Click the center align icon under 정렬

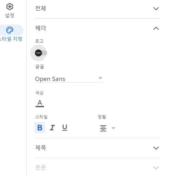[x=103, y=128]
